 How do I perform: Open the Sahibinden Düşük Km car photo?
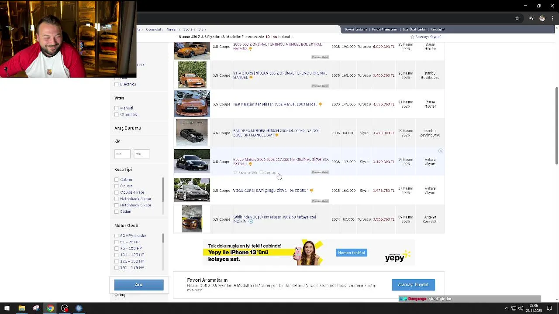pos(192,219)
